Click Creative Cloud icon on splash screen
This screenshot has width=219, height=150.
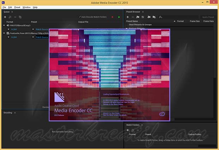(162, 114)
